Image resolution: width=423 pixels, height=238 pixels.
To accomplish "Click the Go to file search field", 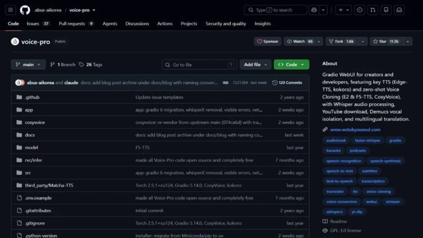I will [x=199, y=65].
